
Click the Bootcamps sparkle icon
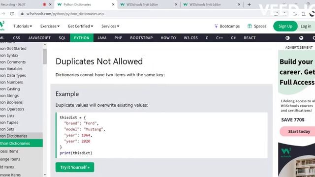pyautogui.click(x=216, y=26)
